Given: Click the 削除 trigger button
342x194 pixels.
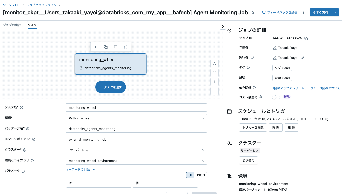Looking at the screenshot, I should coord(291,128).
